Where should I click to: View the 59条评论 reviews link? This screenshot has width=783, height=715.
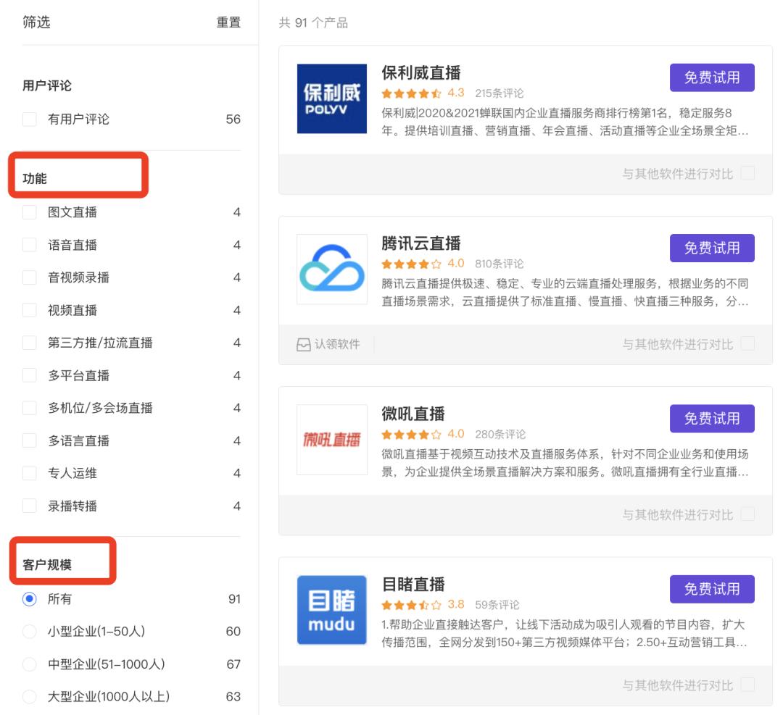497,605
